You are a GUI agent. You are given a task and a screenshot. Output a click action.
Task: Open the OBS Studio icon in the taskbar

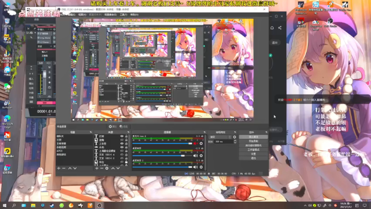click(99, 206)
